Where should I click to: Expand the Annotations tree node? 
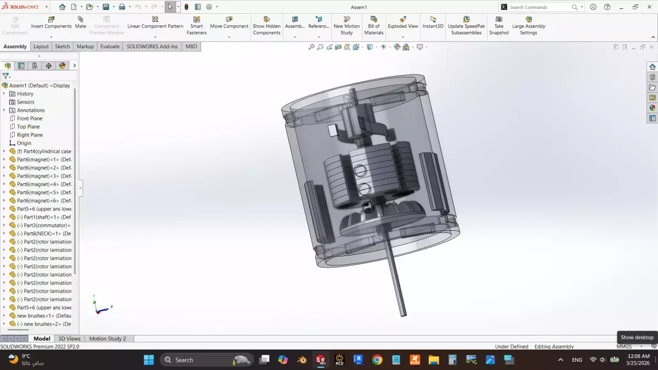4,110
